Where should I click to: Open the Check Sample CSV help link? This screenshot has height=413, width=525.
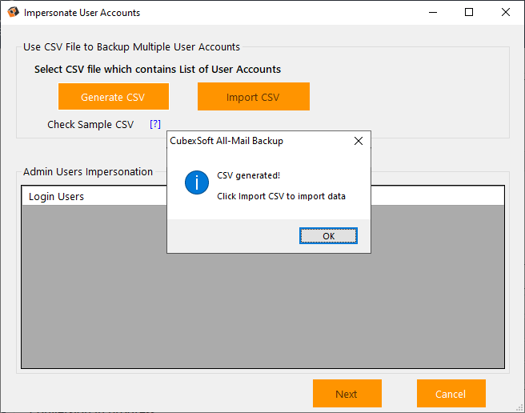(x=155, y=124)
